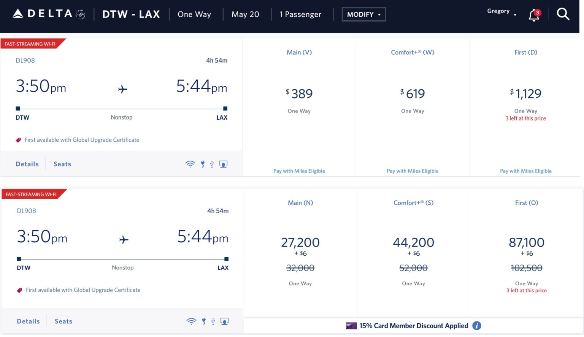
Task: Click the Wi-Fi icon on the second flight
Action: pos(191,321)
